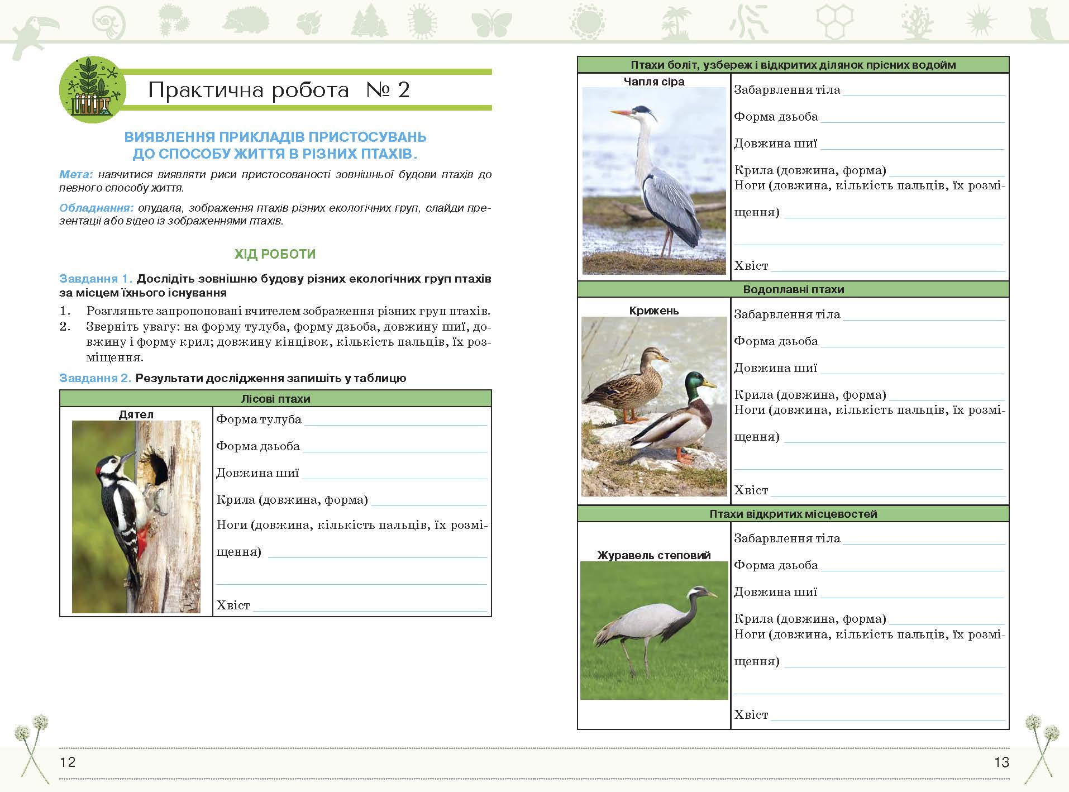Screen dimensions: 1069x792
Task: Select the blue title line 'ВИЯВЛЕННЯ ПРИКЛАДІВ ПРИСТОСУВАНЬ'
Action: pos(275,137)
